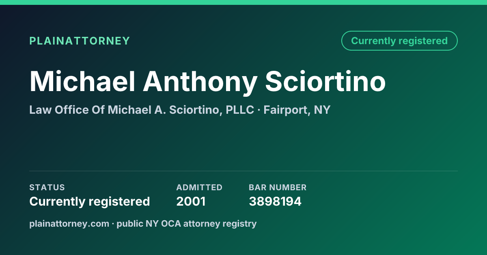Screen dimensions: 487x255
Task: Click the PLAINATTORNEY brand logo text
Action: coord(80,41)
